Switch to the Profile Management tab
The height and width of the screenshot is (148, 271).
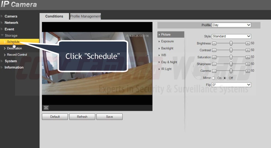(85, 16)
